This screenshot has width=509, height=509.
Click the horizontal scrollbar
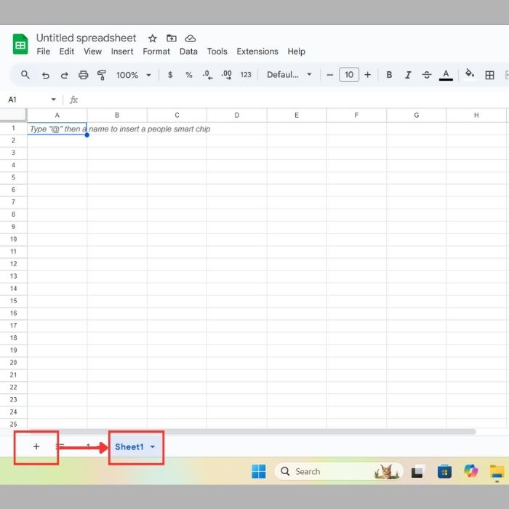tap(252, 431)
